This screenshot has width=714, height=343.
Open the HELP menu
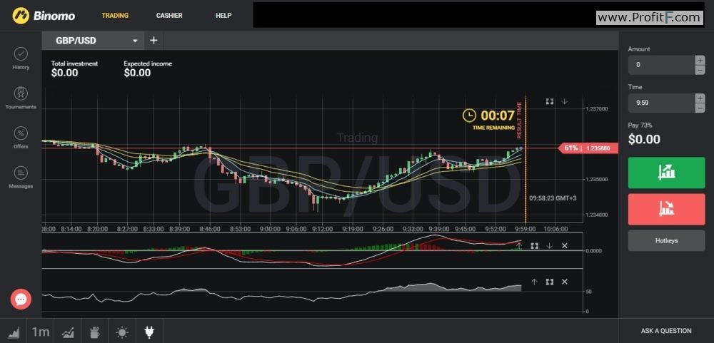223,16
